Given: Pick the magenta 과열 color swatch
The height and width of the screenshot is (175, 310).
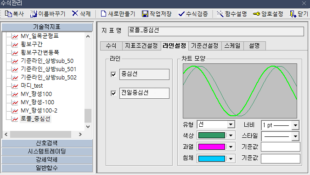Looking at the screenshot, I should pyautogui.click(x=212, y=147).
